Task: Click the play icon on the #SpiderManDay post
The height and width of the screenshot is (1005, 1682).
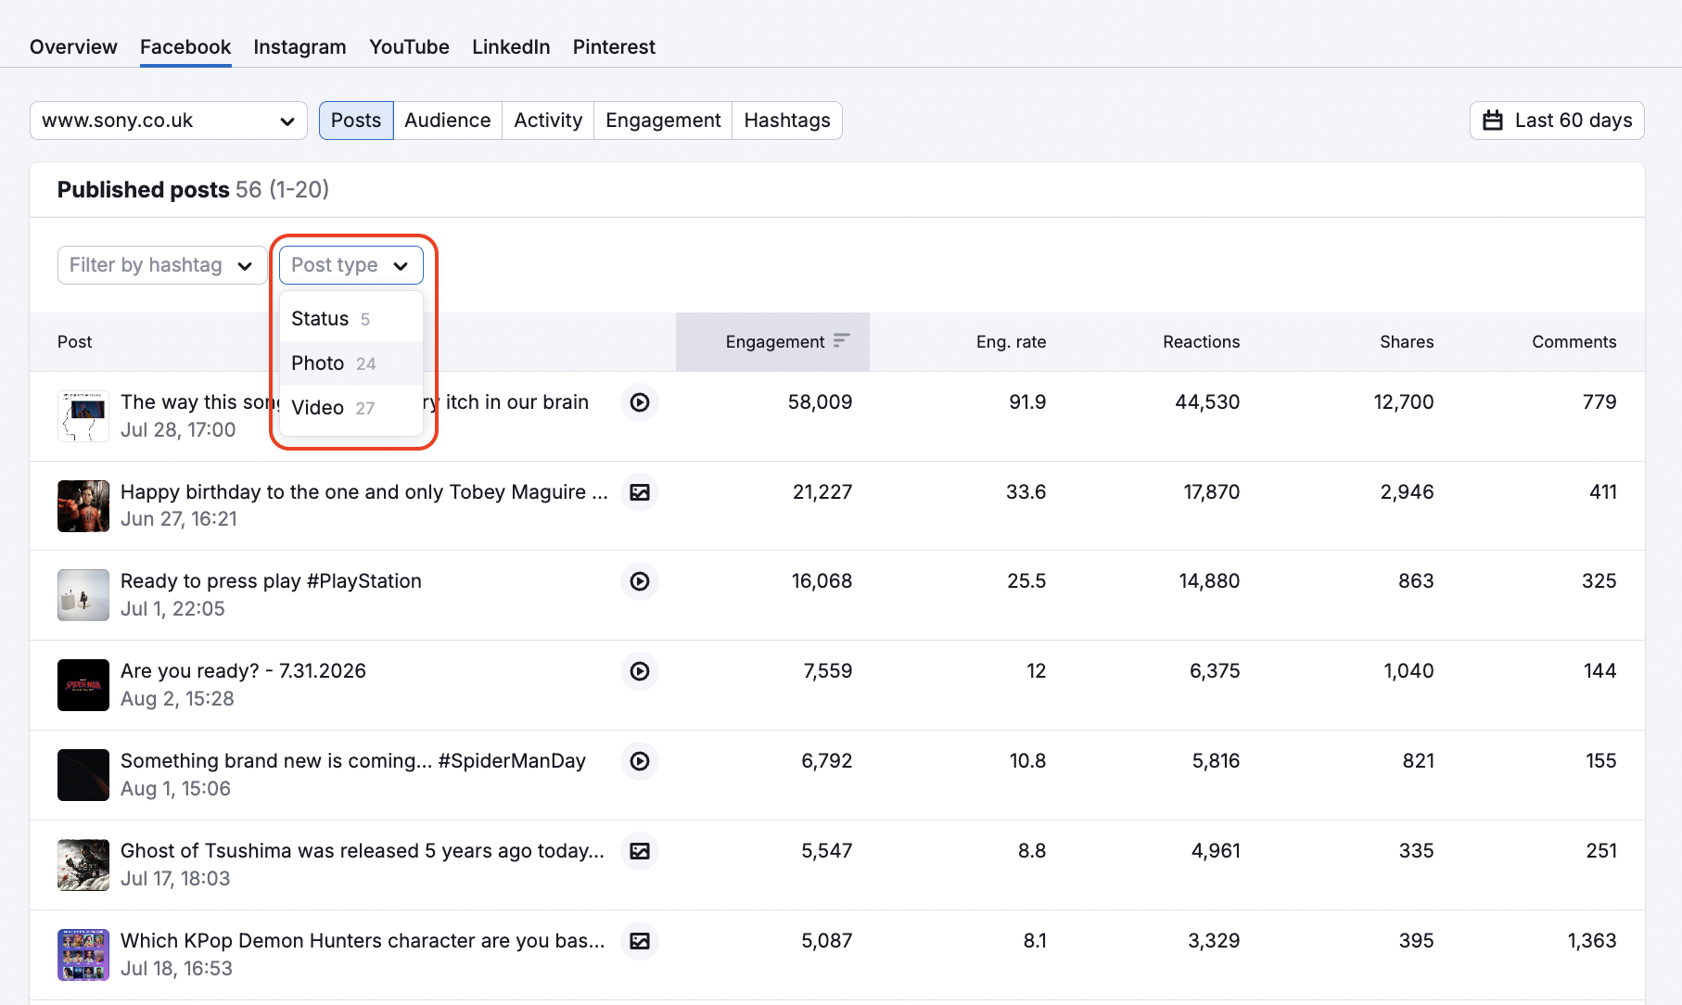Action: click(x=639, y=761)
